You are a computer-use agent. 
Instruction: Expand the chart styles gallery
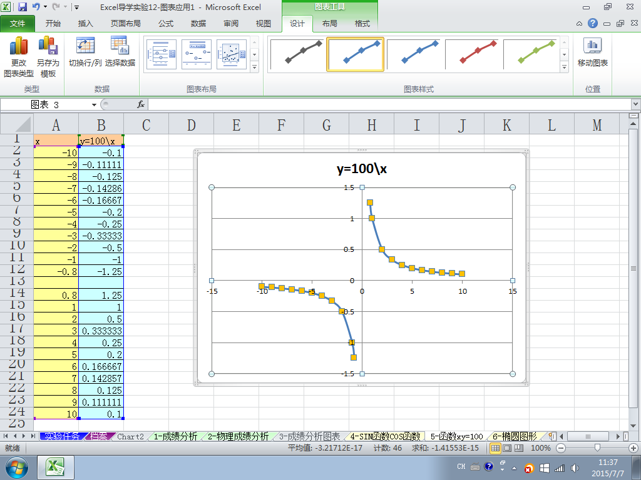[x=564, y=67]
